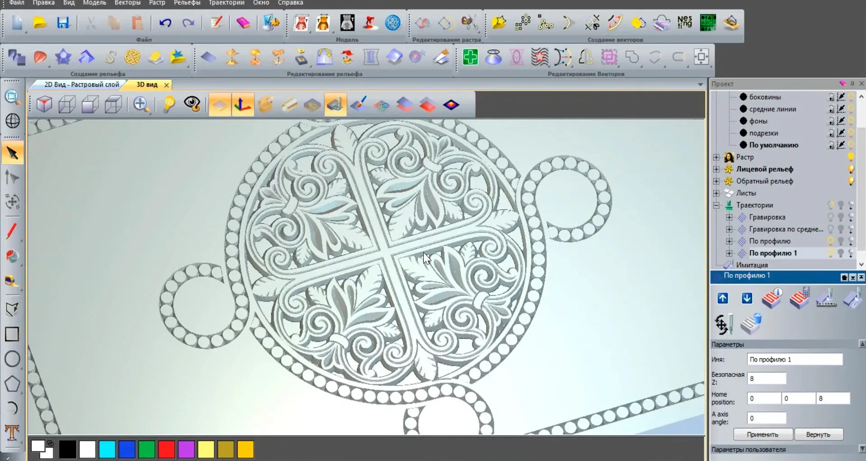
Task: Open the Nesting tool in vector creation
Action: tap(684, 22)
